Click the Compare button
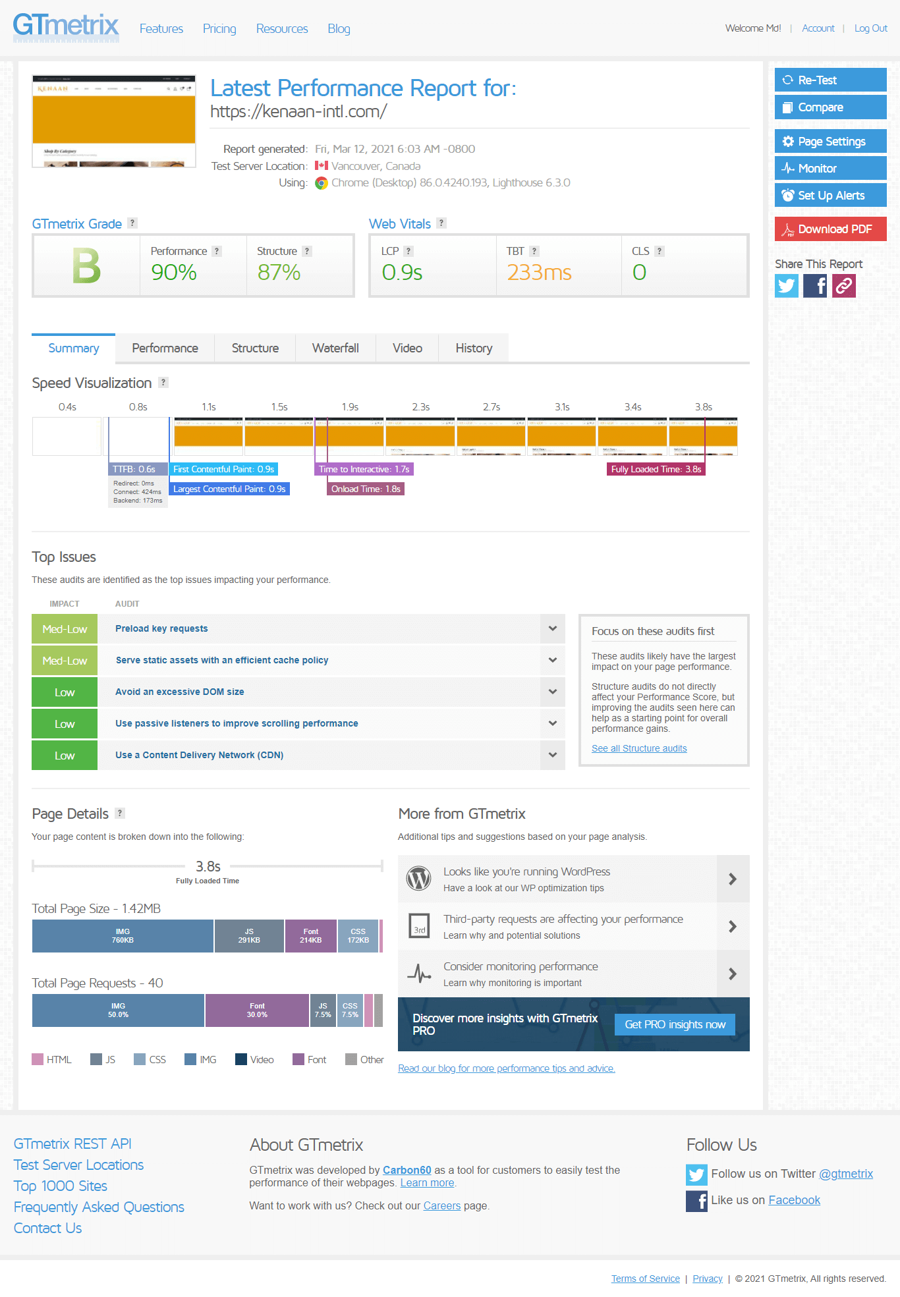900x1297 pixels. coord(830,107)
